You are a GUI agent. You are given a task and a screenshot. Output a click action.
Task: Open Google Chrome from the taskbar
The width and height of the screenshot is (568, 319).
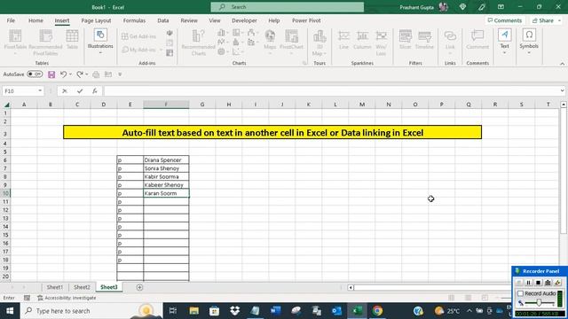[377, 311]
